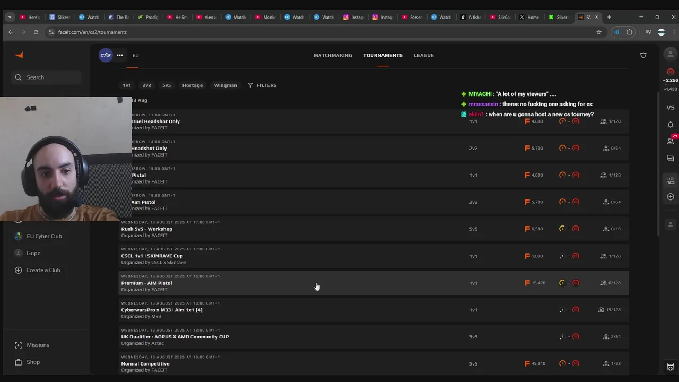
Task: Open Premium - AIM Pistol tournament
Action: [x=373, y=283]
